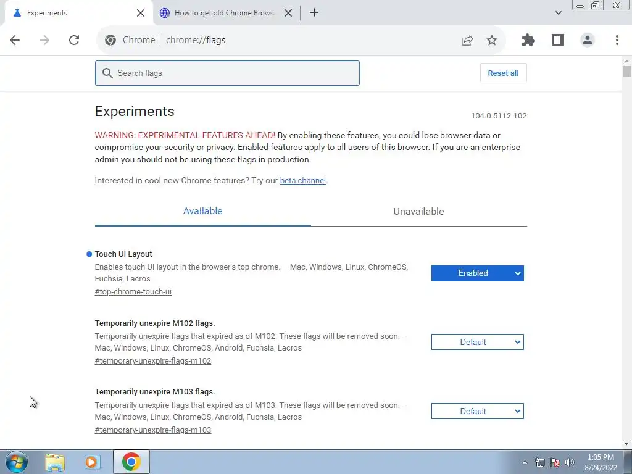The image size is (632, 474).
Task: Open the Action Center flag icon
Action: tap(555, 462)
